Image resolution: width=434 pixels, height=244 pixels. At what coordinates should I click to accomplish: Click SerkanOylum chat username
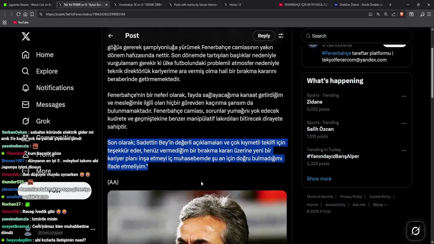click(14, 132)
